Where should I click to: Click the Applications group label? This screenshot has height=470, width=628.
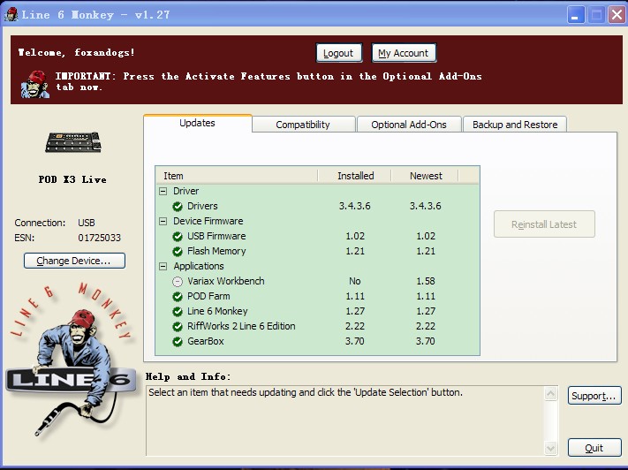[x=199, y=267]
